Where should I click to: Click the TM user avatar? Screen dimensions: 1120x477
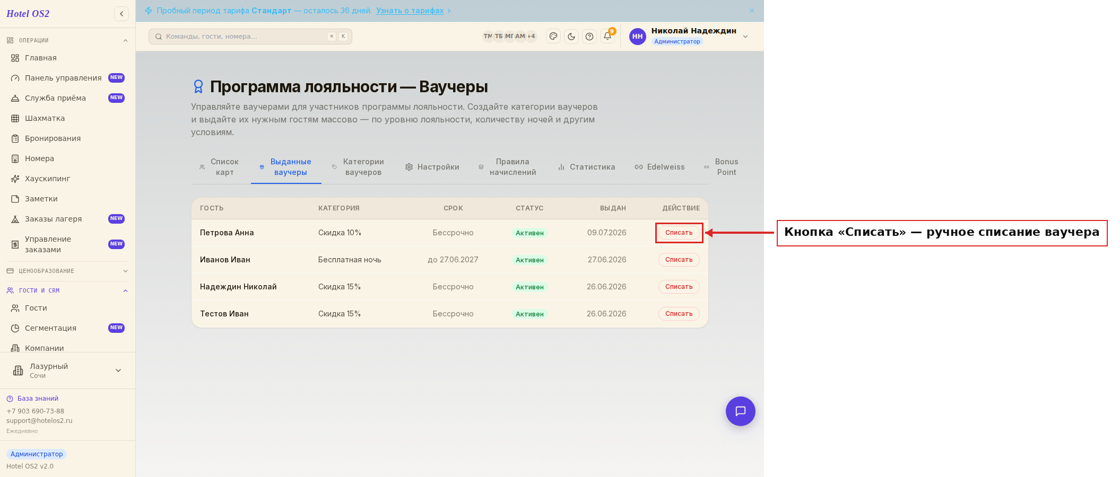(488, 36)
